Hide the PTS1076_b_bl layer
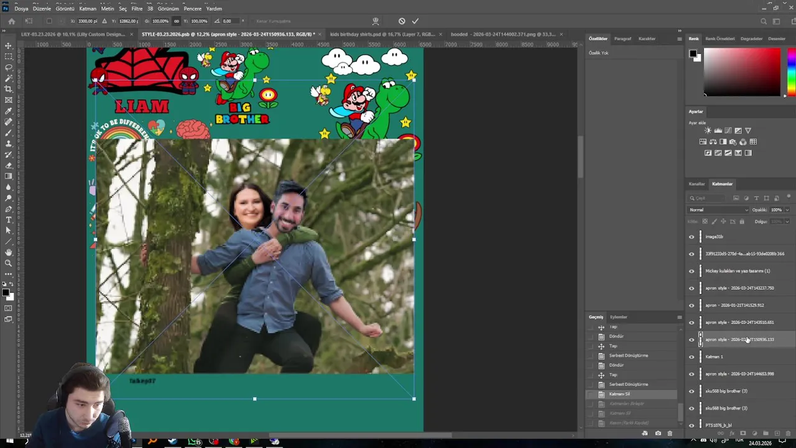Image resolution: width=796 pixels, height=448 pixels. (692, 425)
